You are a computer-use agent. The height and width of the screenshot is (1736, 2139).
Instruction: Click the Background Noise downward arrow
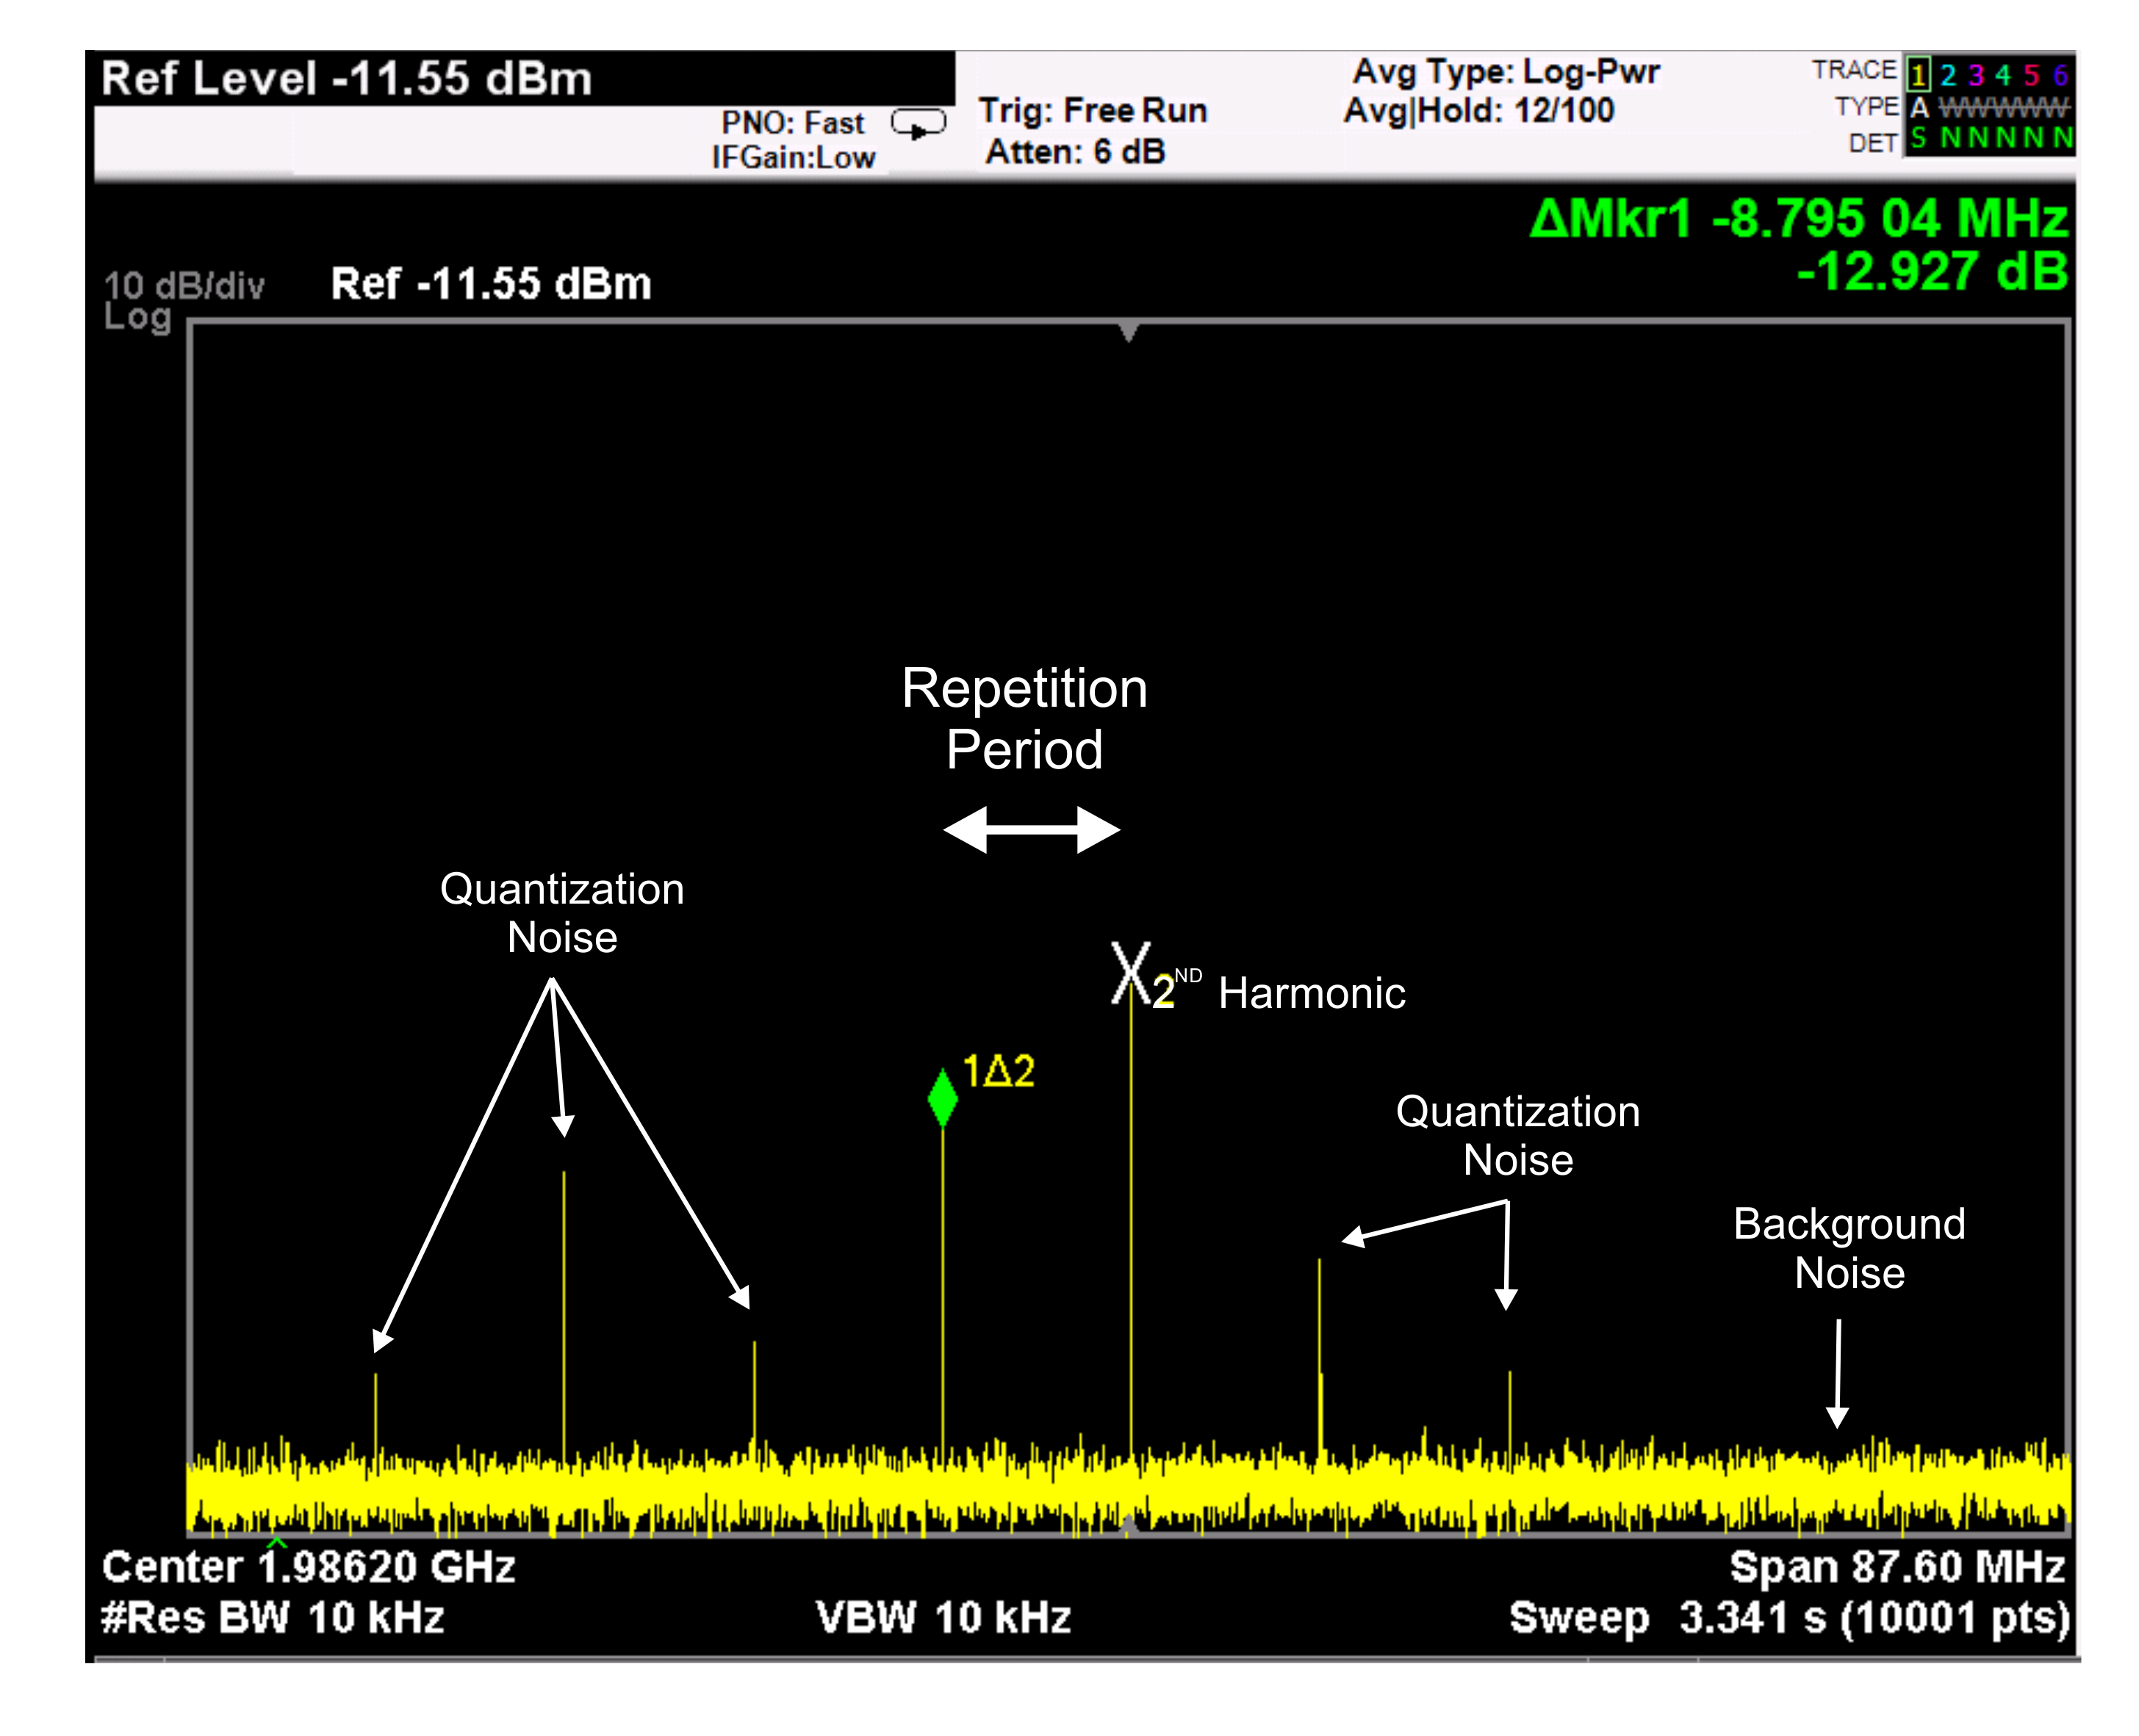(1836, 1372)
